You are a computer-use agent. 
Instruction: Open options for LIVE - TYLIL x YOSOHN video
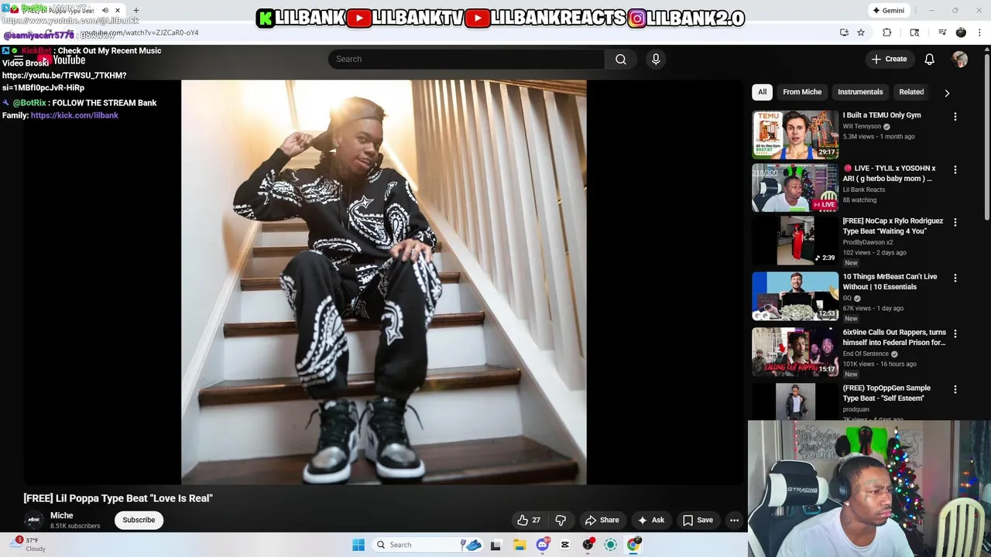955,169
